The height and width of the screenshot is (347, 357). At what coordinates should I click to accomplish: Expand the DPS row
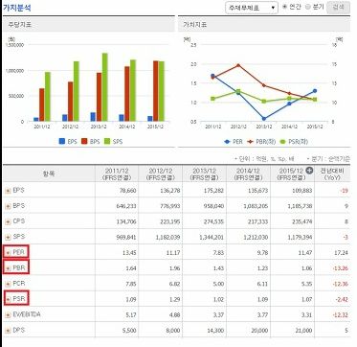pos(8,331)
